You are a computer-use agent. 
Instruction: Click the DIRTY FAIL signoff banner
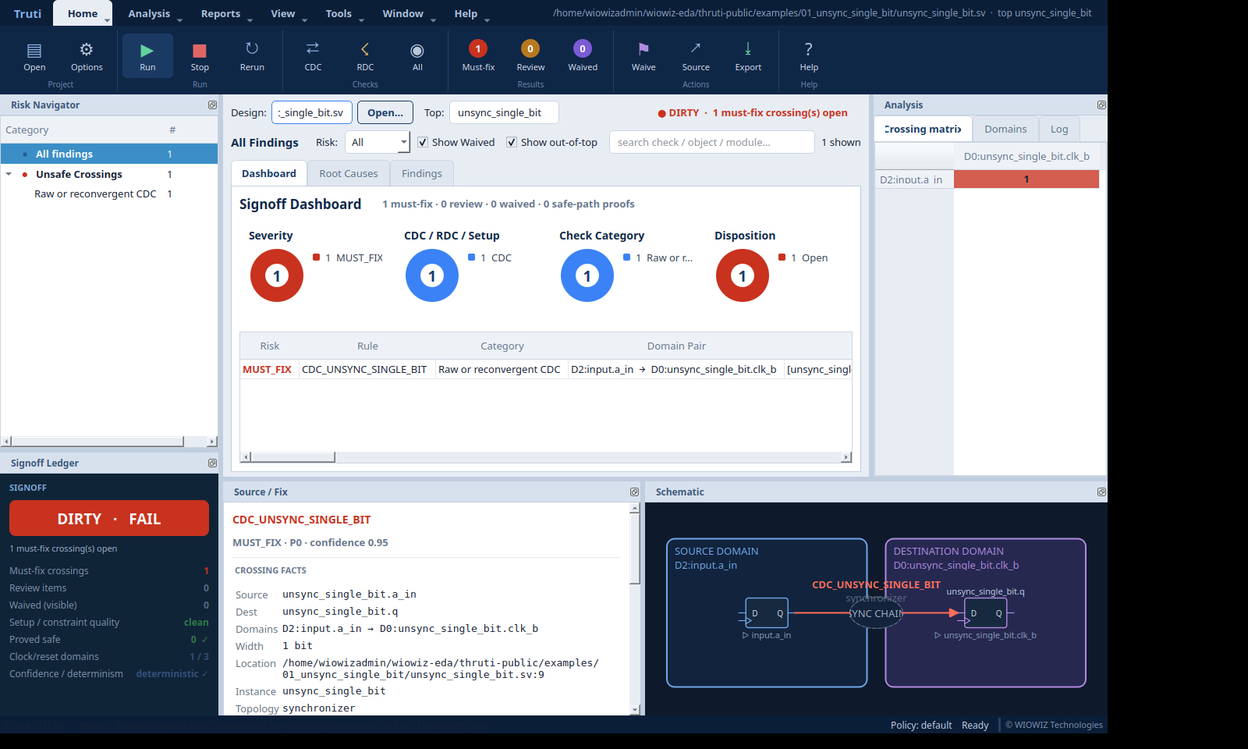point(109,519)
